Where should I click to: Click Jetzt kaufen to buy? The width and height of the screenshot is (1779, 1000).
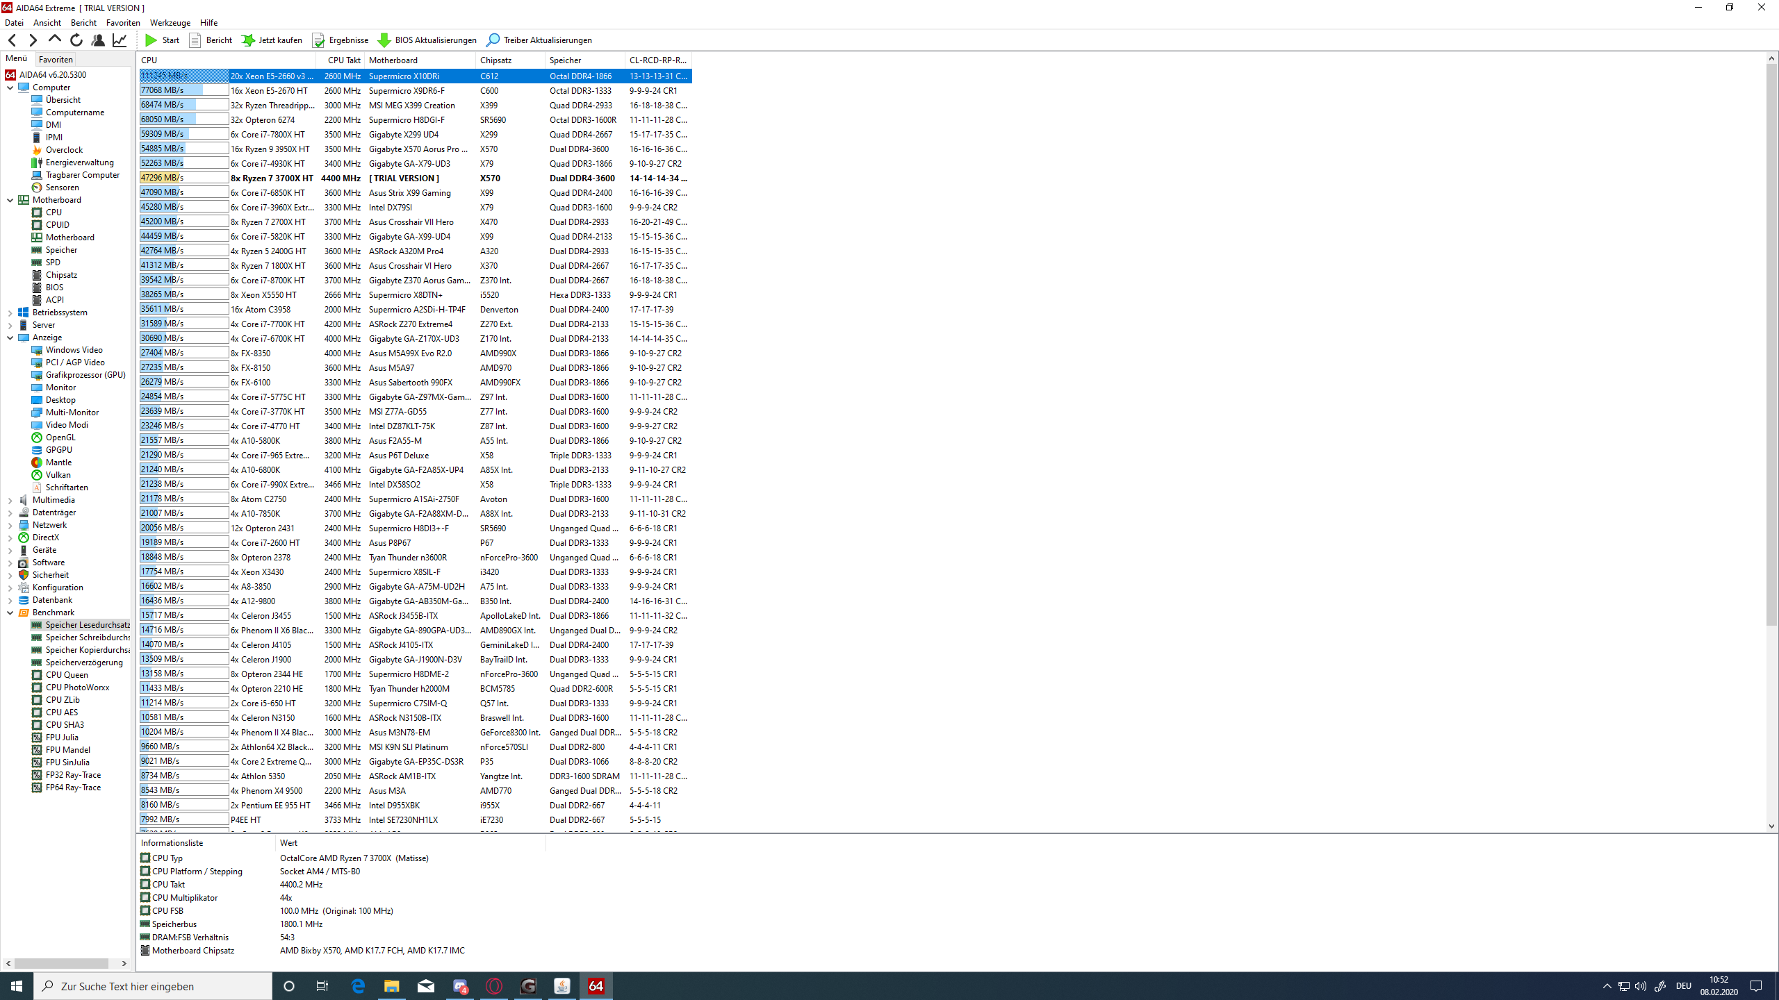272,40
